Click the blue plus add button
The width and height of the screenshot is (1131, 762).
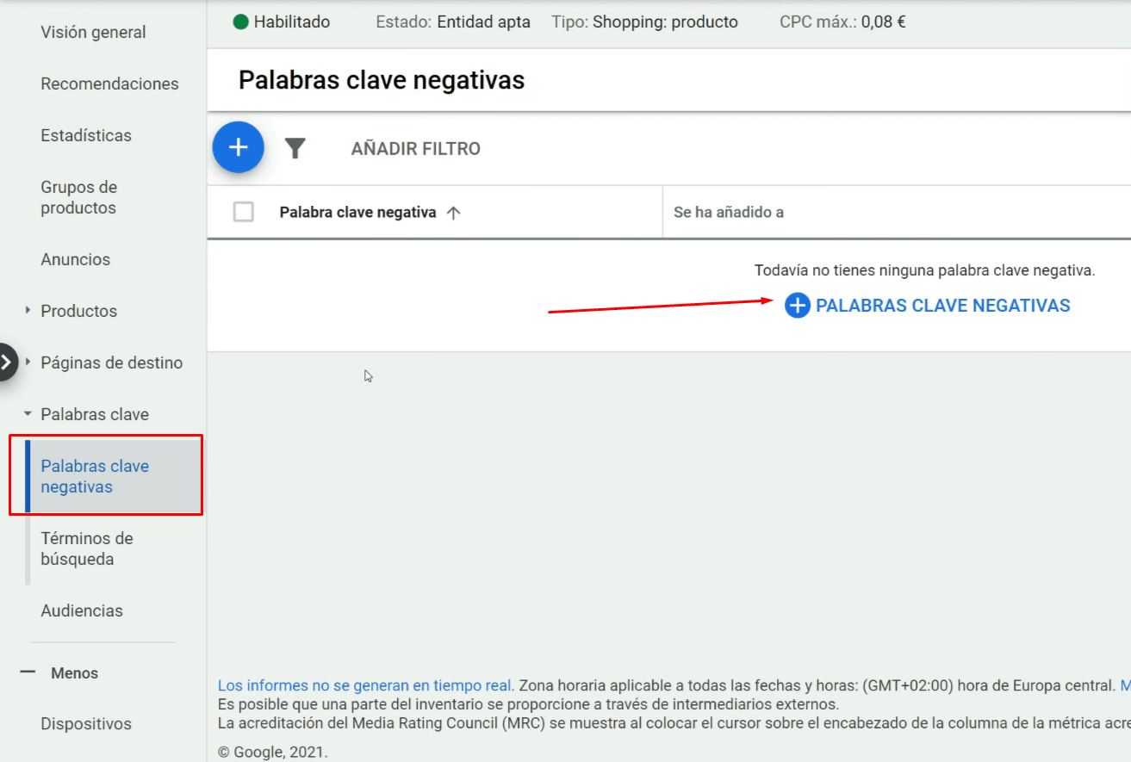point(238,147)
